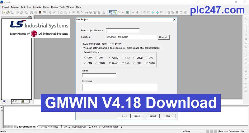249x133 pixels.
Task: Select the GM7 PLC type
Action: (x=137, y=63)
